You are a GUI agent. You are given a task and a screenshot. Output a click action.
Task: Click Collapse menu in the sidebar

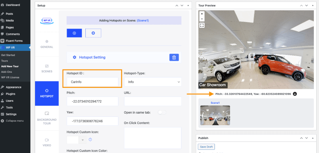[x=14, y=121]
